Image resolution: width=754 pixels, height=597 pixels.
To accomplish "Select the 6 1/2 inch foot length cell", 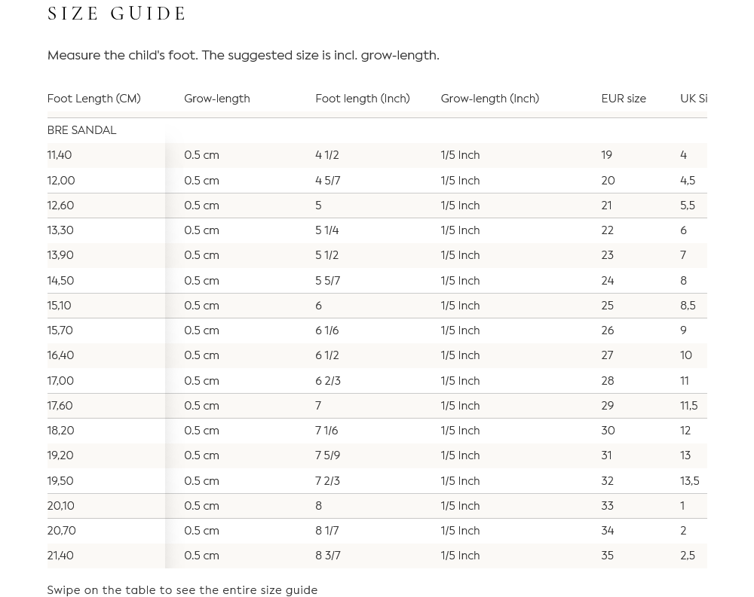I will coord(326,355).
